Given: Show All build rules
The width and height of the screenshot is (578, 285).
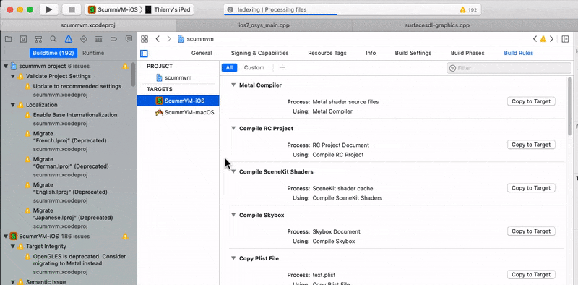Looking at the screenshot, I should [229, 67].
